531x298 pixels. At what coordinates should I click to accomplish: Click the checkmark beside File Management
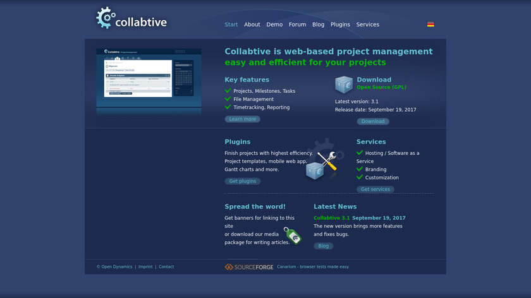coord(228,98)
